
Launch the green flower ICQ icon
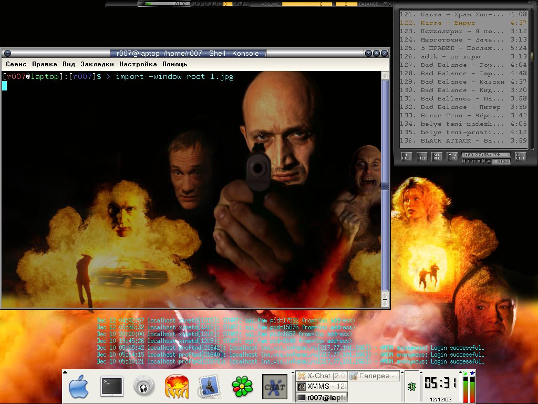(241, 387)
